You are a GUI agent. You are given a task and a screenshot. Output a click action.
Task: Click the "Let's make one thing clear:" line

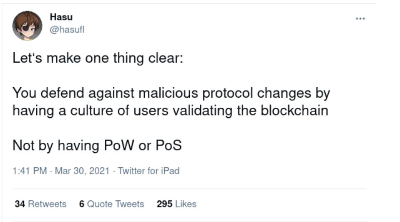[x=98, y=57]
